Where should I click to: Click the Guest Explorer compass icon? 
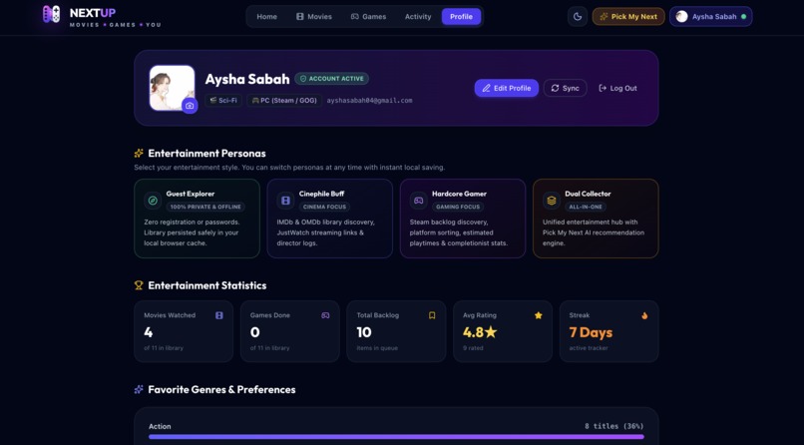click(x=153, y=201)
